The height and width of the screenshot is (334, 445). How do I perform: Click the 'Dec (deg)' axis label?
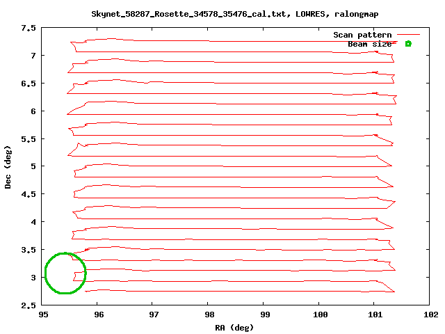coord(8,167)
